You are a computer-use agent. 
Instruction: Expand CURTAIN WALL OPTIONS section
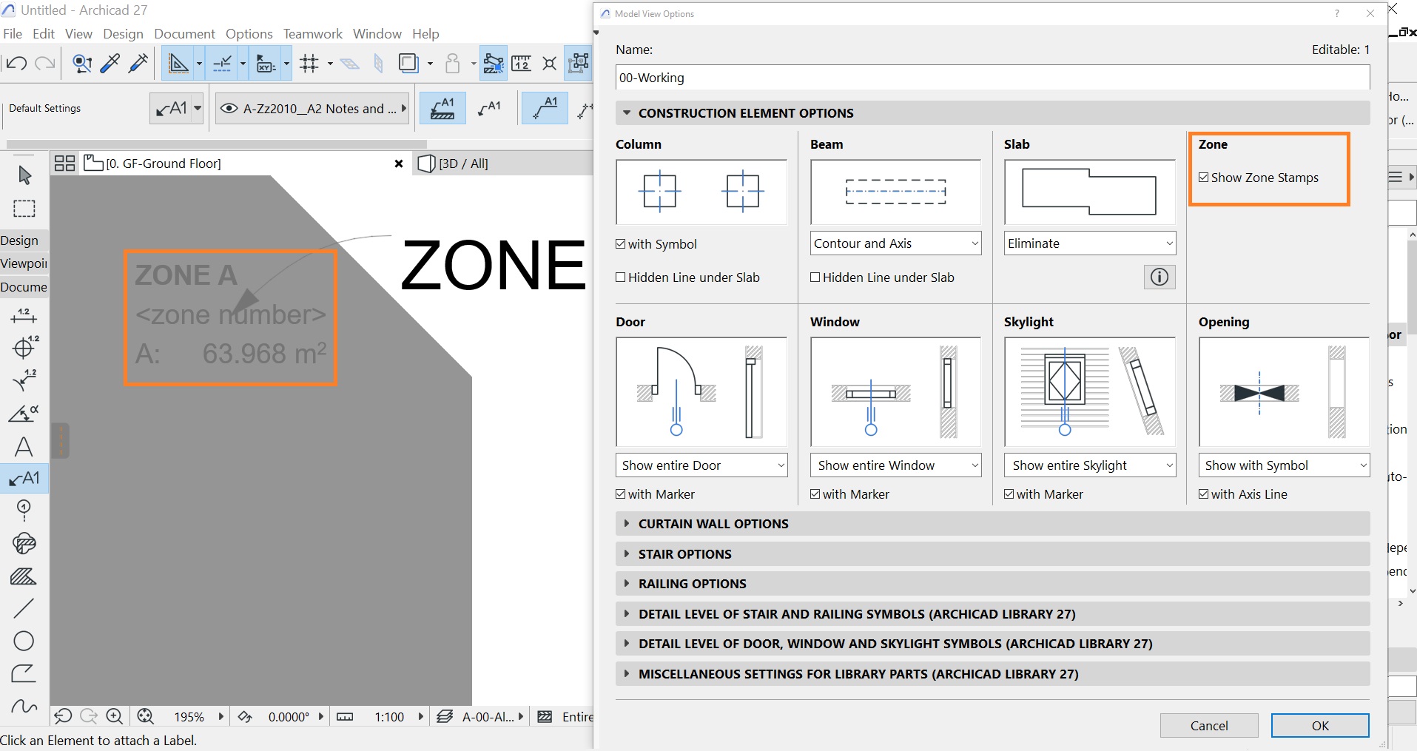point(992,524)
